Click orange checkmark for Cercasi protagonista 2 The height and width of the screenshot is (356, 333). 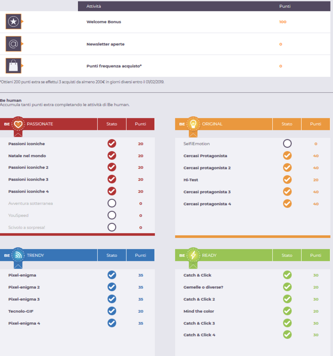click(287, 168)
